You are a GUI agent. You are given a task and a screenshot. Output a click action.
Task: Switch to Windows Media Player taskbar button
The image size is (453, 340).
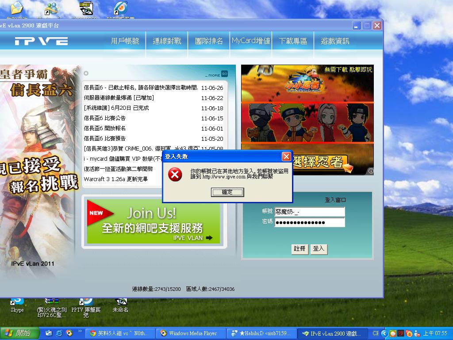190,333
